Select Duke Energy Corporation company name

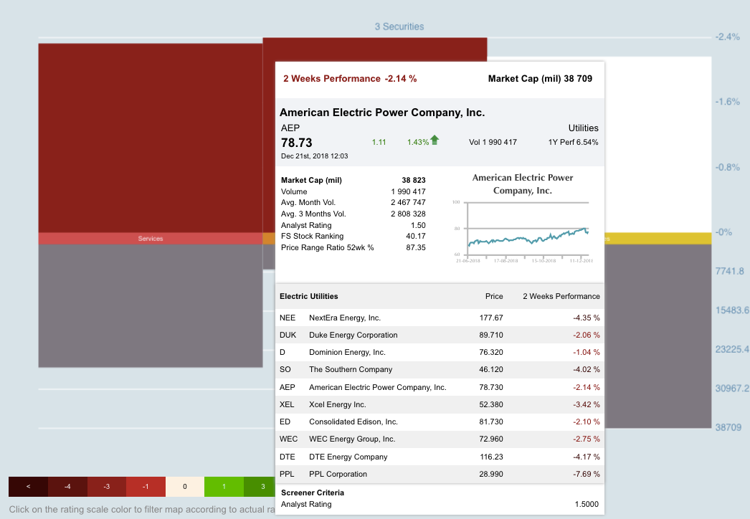[x=353, y=335]
